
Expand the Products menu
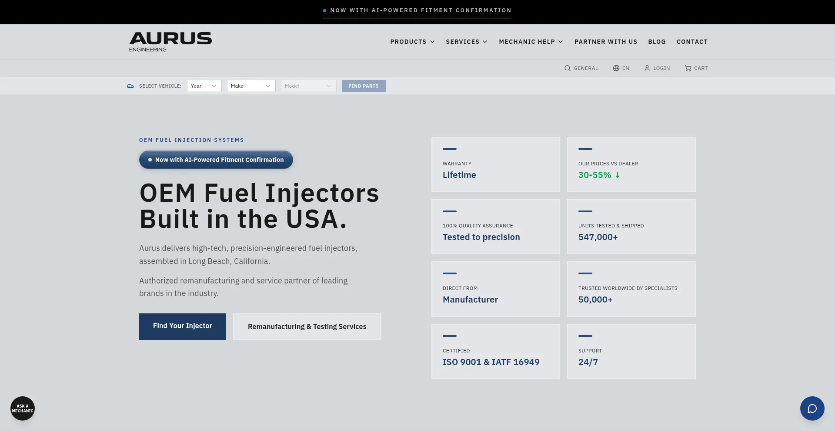(412, 42)
